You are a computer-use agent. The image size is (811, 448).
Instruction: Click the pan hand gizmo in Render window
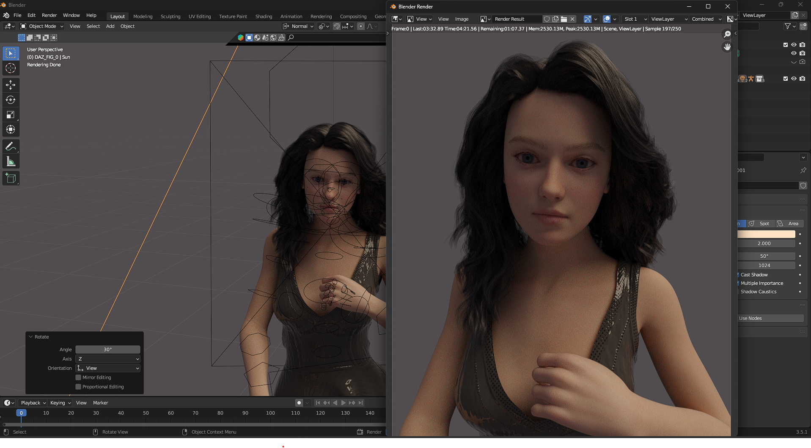[727, 47]
